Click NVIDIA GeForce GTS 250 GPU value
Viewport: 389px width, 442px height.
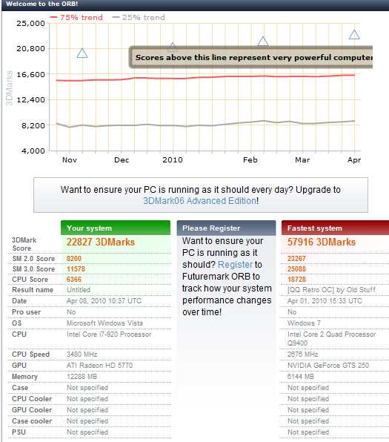328,366
